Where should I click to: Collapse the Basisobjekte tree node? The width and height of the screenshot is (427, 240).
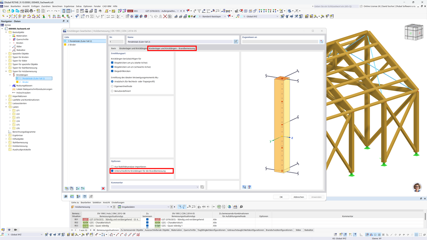[x=6, y=32]
